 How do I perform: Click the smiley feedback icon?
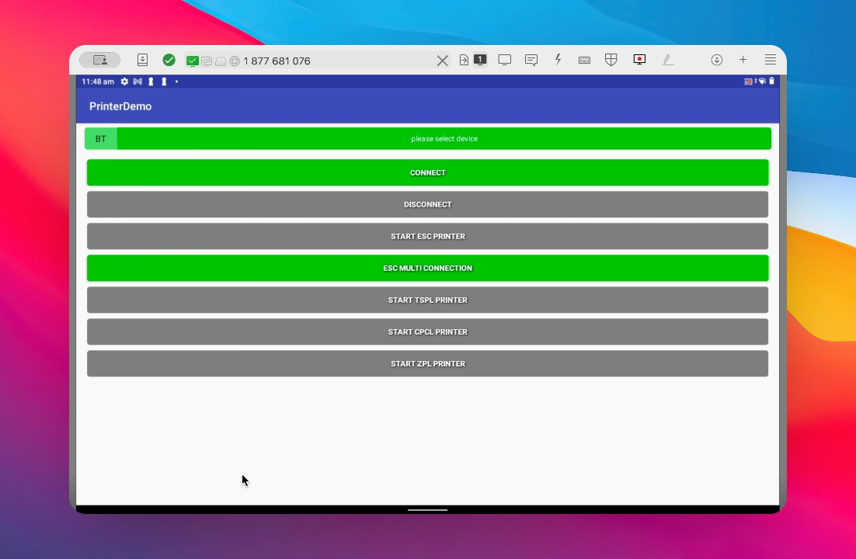(717, 60)
